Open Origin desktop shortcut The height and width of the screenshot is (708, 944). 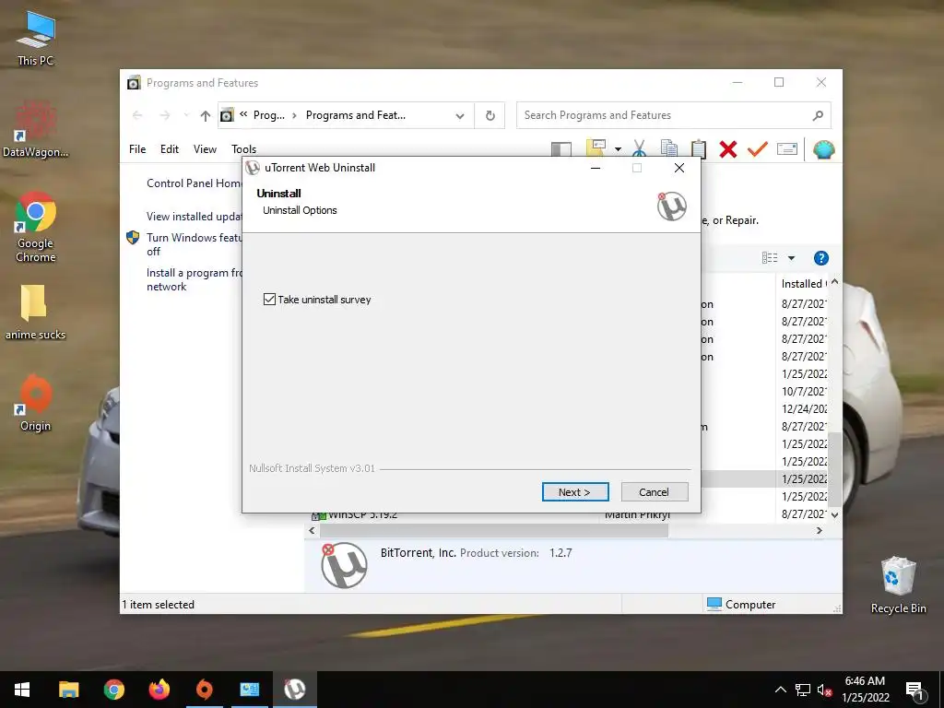(x=36, y=404)
